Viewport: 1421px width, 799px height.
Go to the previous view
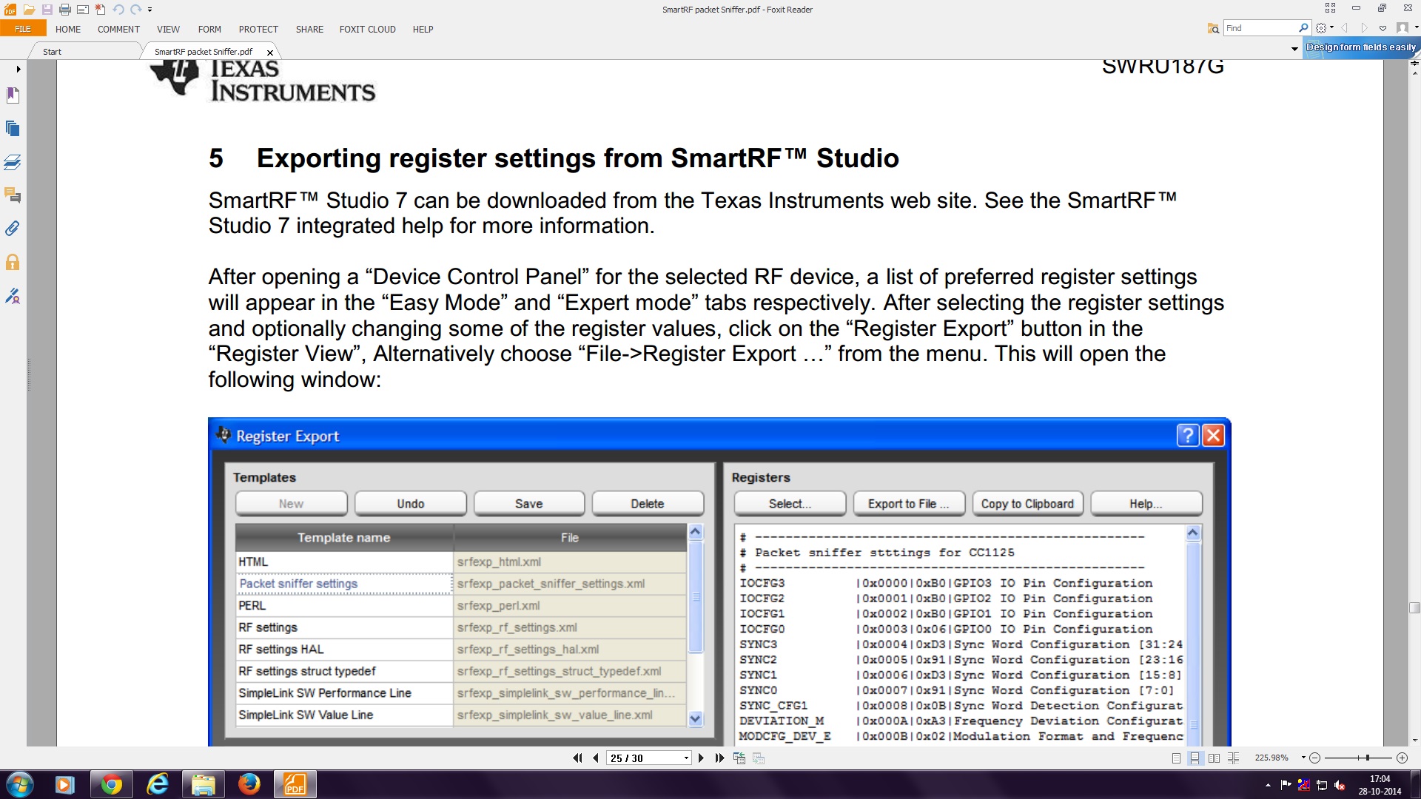point(739,758)
